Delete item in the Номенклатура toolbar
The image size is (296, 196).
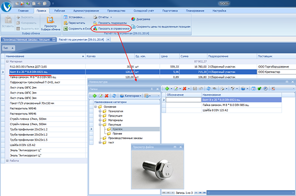coord(185,88)
